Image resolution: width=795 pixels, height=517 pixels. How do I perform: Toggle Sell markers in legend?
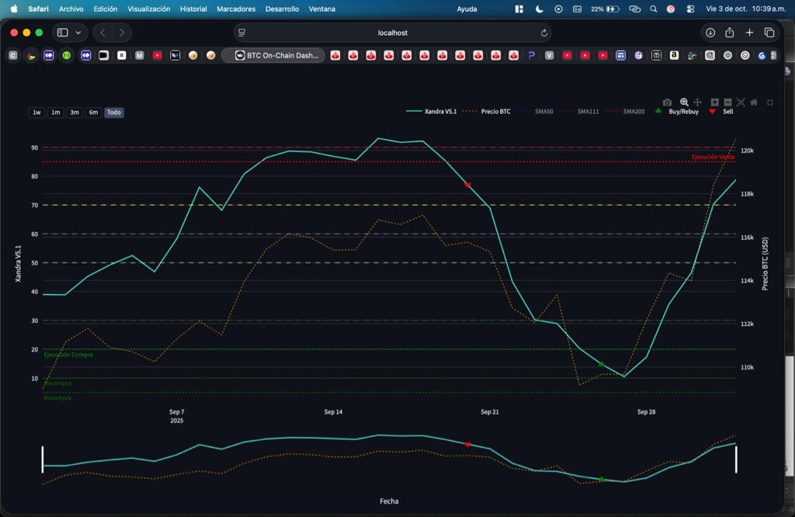pos(721,112)
